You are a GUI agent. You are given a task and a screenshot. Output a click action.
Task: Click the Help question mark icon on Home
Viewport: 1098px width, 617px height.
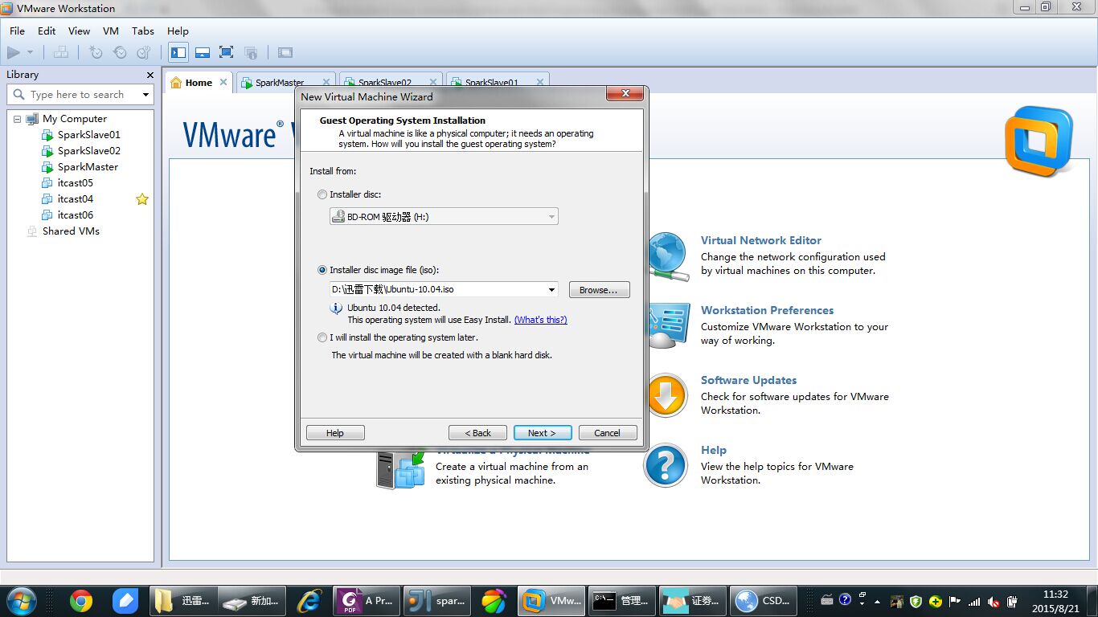[666, 465]
